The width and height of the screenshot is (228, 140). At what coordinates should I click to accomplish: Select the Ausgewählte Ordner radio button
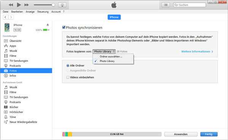68,71
